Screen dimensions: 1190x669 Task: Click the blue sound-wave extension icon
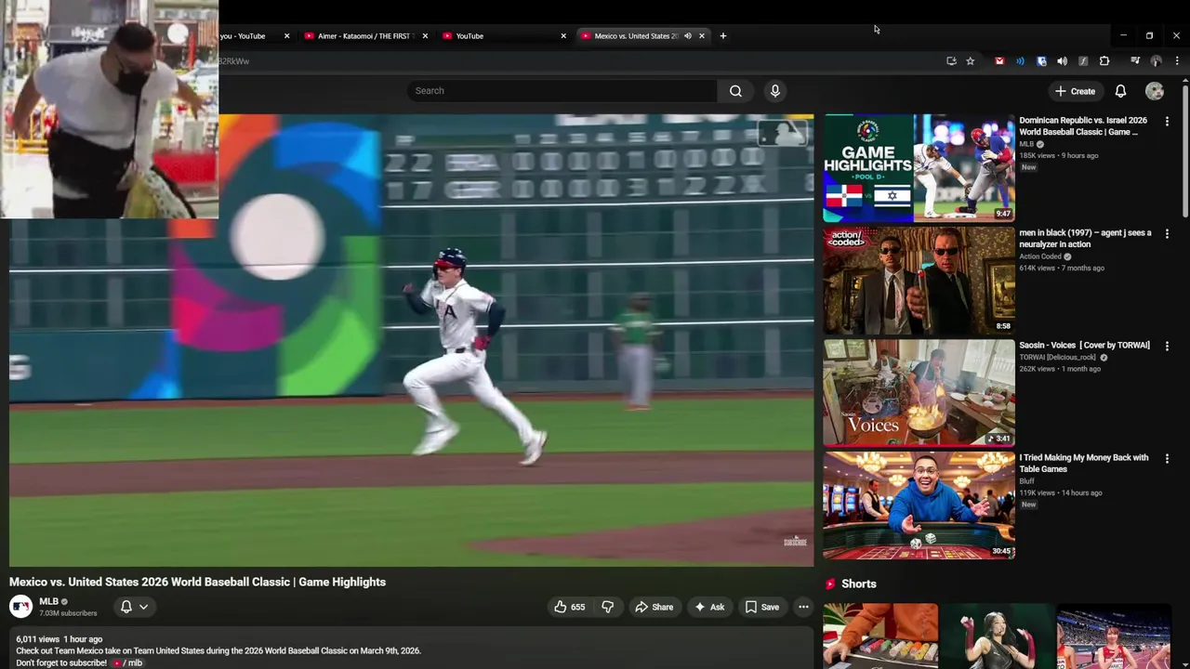point(1020,61)
